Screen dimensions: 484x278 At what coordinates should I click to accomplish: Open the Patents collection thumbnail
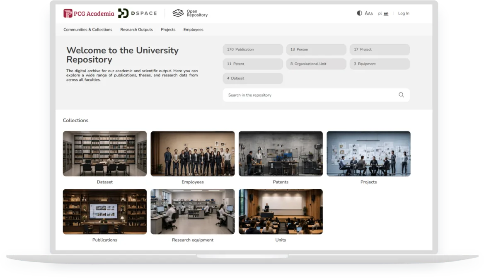(281, 154)
